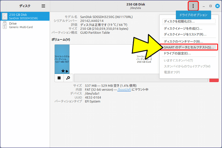Click the size value 250,059,350,016 bytes
The image size is (222, 148).
coord(110,29)
